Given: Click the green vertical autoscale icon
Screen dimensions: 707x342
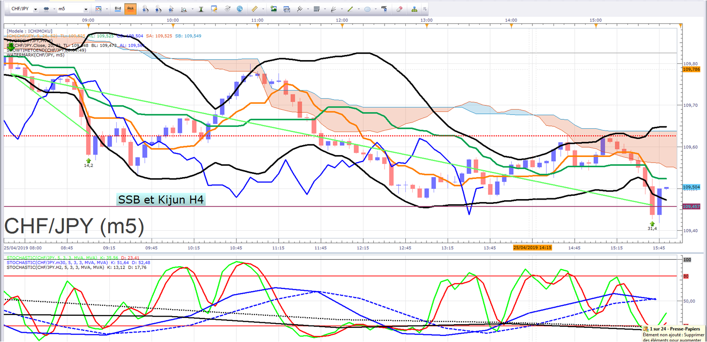Looking at the screenshot, I should (201, 9).
